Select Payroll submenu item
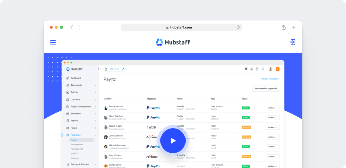Image resolution: width=346 pixels, height=168 pixels. point(82,140)
